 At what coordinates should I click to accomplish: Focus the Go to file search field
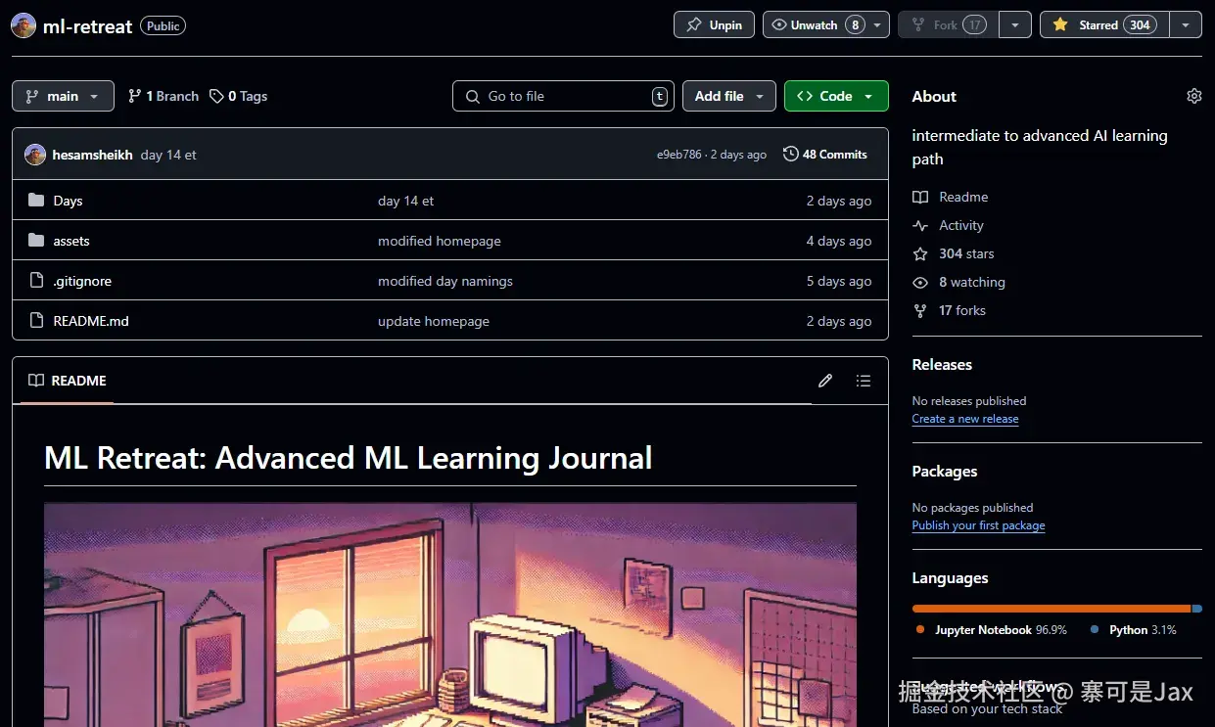tap(563, 96)
